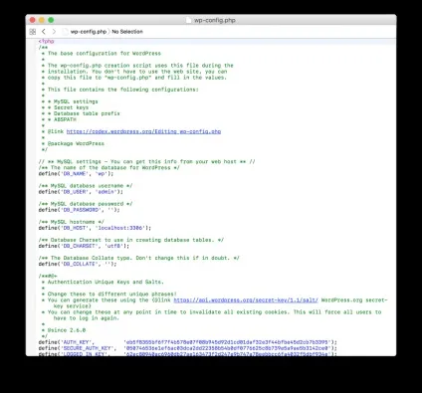Click the define('SECURE_AUTH_KEY' line
Viewport: 422px width, 393px height.
188,348
